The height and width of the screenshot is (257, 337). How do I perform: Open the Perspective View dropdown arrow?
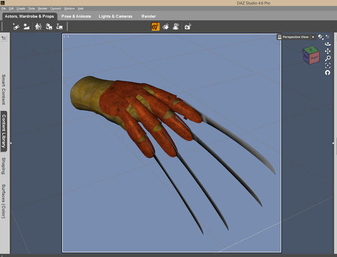pyautogui.click(x=313, y=38)
